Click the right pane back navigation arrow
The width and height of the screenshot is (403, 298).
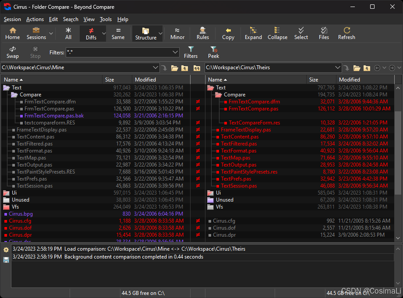(377, 68)
